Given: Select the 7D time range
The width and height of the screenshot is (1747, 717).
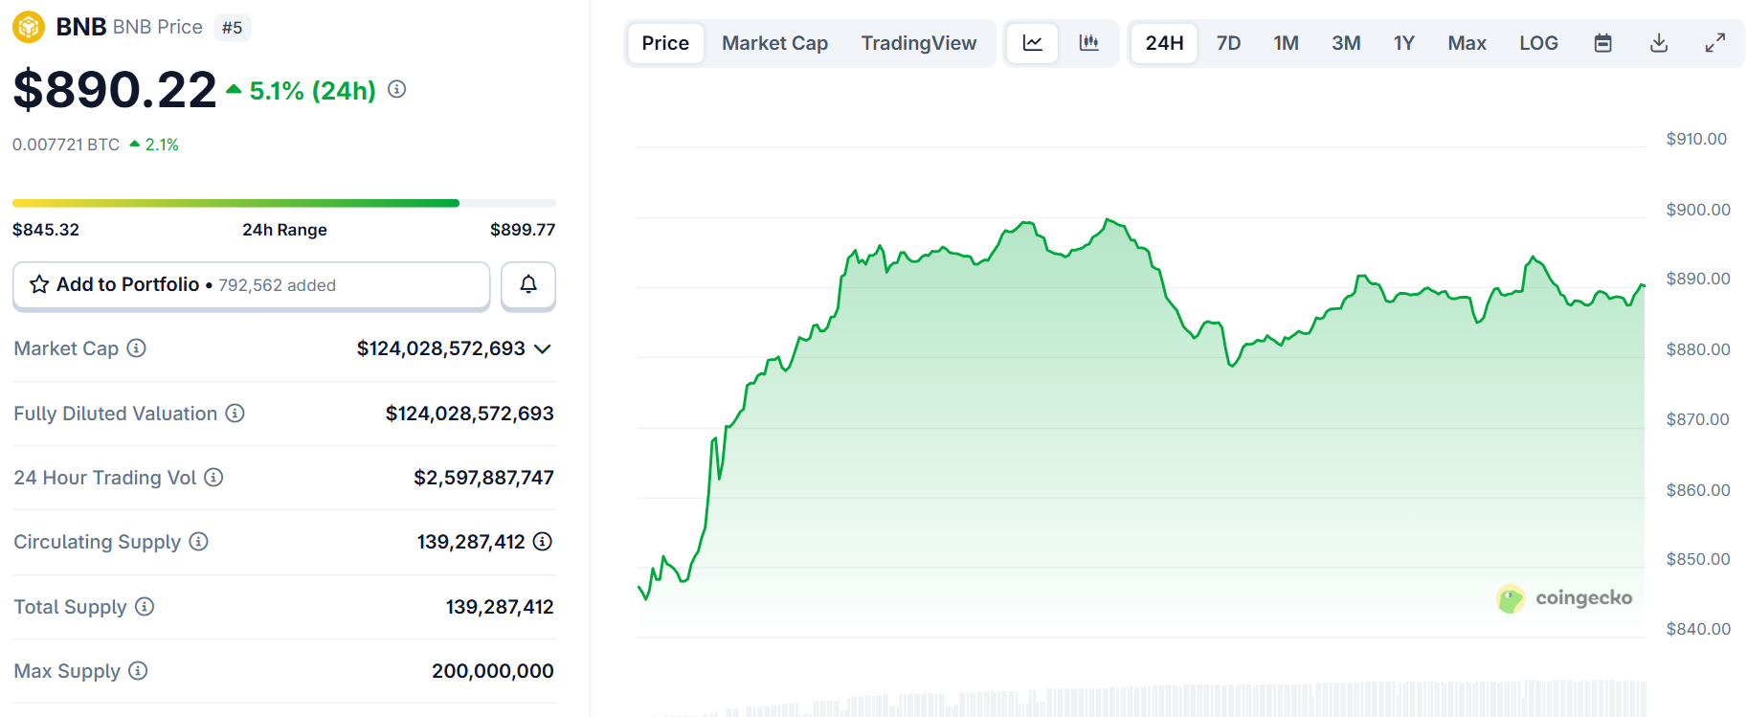Looking at the screenshot, I should point(1228,43).
